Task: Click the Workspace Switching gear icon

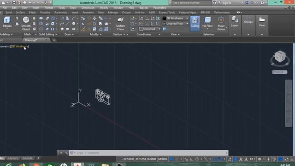Action: (x=260, y=159)
